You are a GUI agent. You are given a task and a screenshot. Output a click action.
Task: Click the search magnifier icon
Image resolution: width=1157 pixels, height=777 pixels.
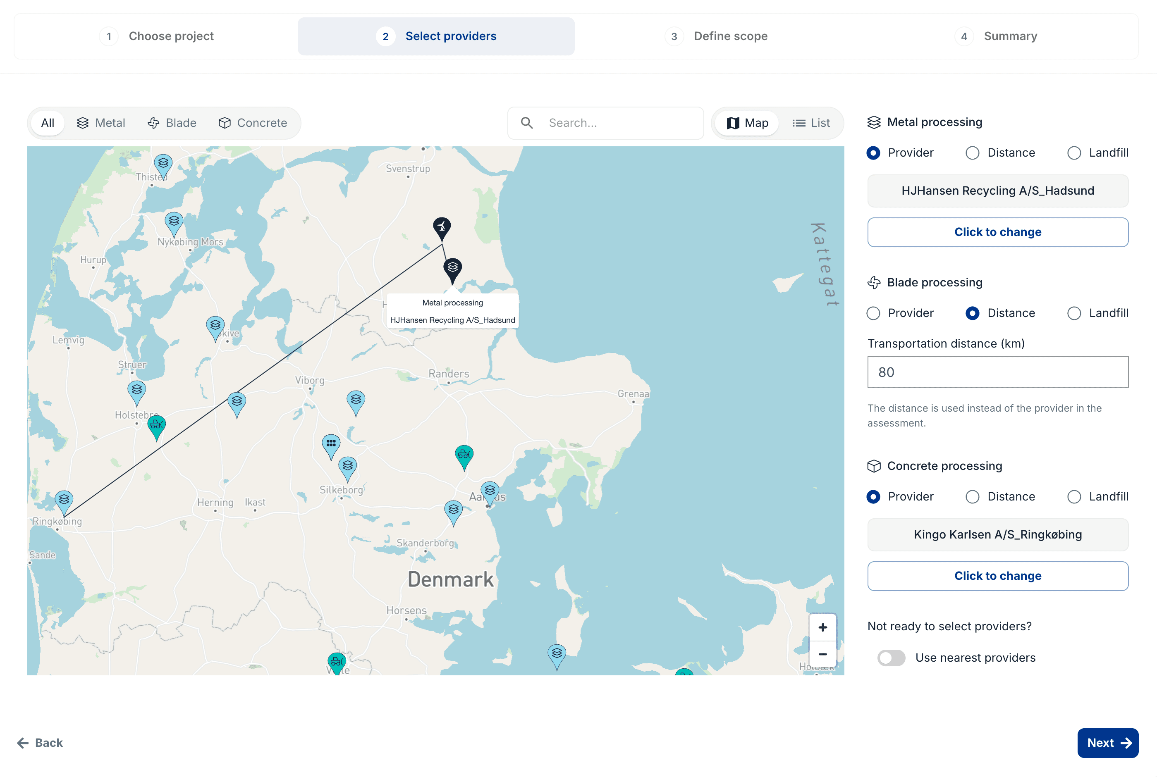pyautogui.click(x=526, y=123)
